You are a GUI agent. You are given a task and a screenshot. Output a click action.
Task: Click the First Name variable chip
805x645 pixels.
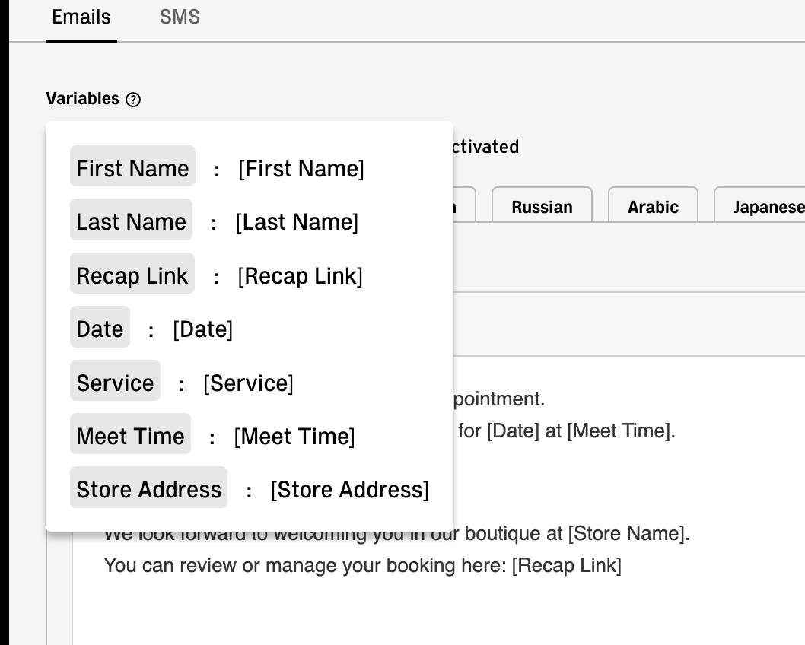point(132,168)
